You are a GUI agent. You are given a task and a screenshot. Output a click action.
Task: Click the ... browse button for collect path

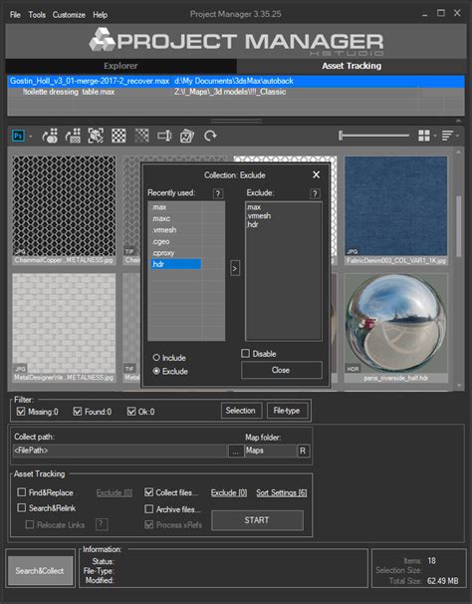pos(236,452)
